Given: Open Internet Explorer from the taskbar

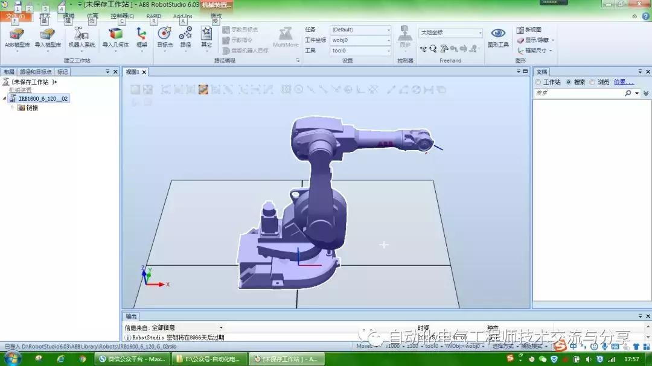Looking at the screenshot, I should tap(60, 359).
